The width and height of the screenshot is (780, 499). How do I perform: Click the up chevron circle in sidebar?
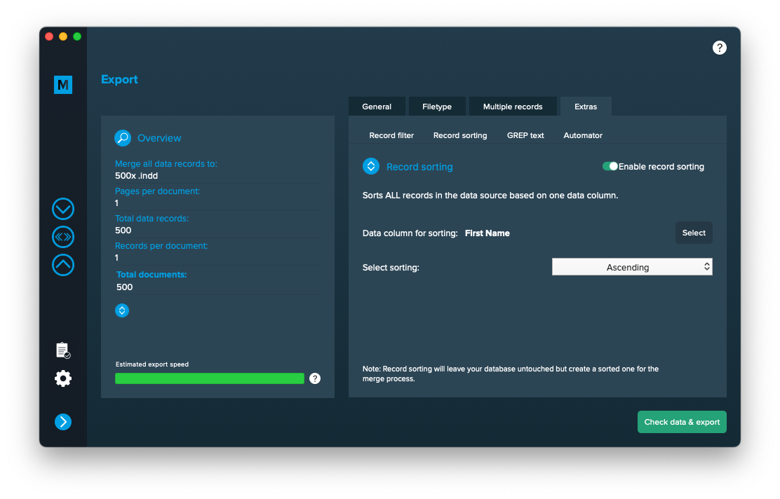pyautogui.click(x=63, y=265)
